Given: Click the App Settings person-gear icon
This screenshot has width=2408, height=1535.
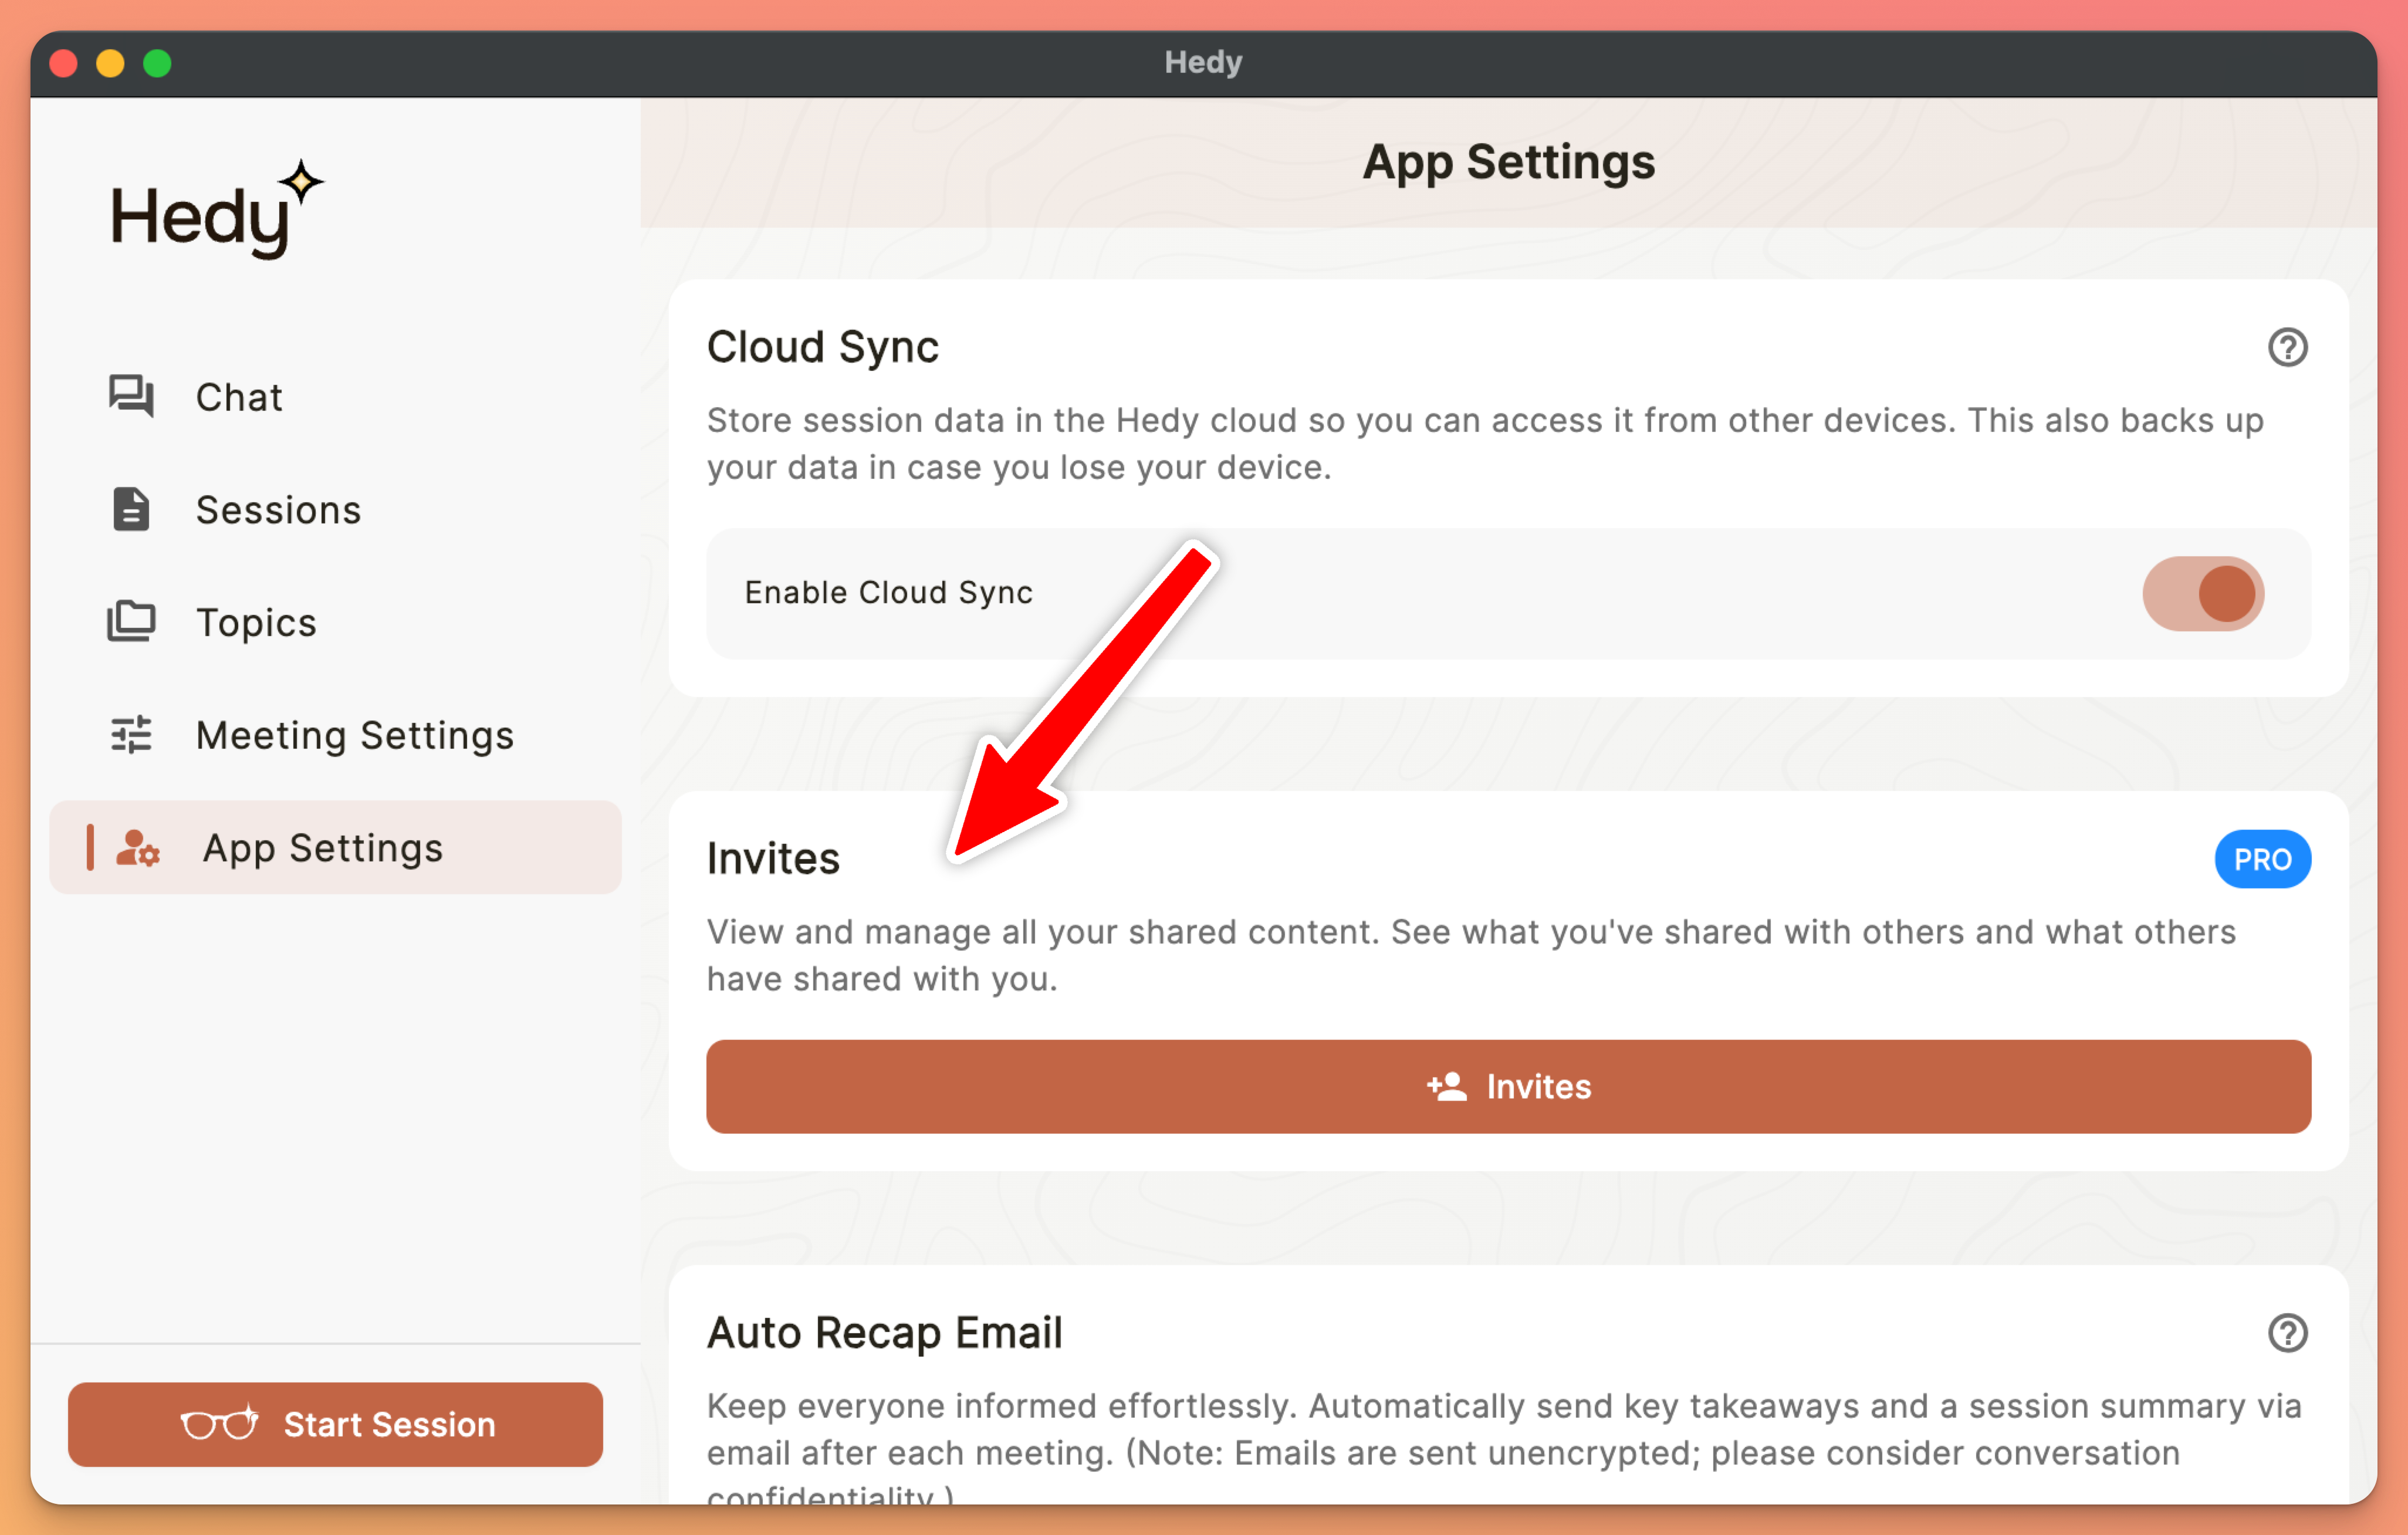Looking at the screenshot, I should click(138, 848).
